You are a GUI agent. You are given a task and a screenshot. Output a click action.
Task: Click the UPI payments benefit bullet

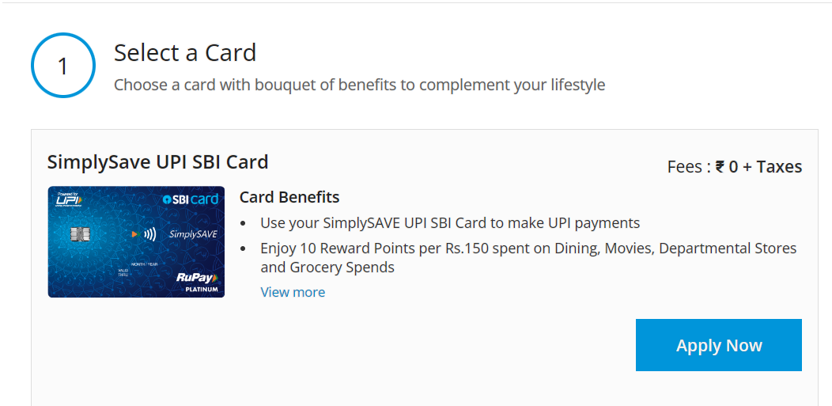[449, 223]
